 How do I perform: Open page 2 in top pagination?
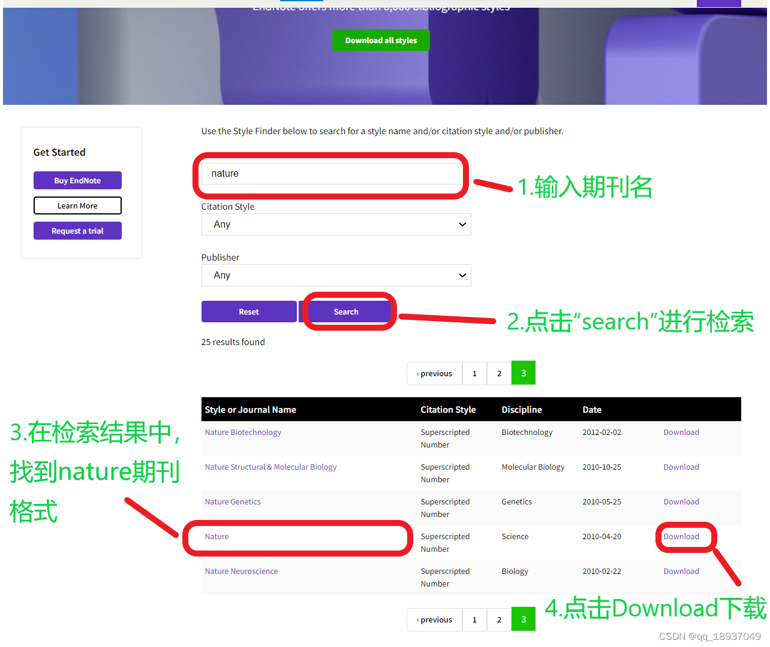click(x=499, y=373)
